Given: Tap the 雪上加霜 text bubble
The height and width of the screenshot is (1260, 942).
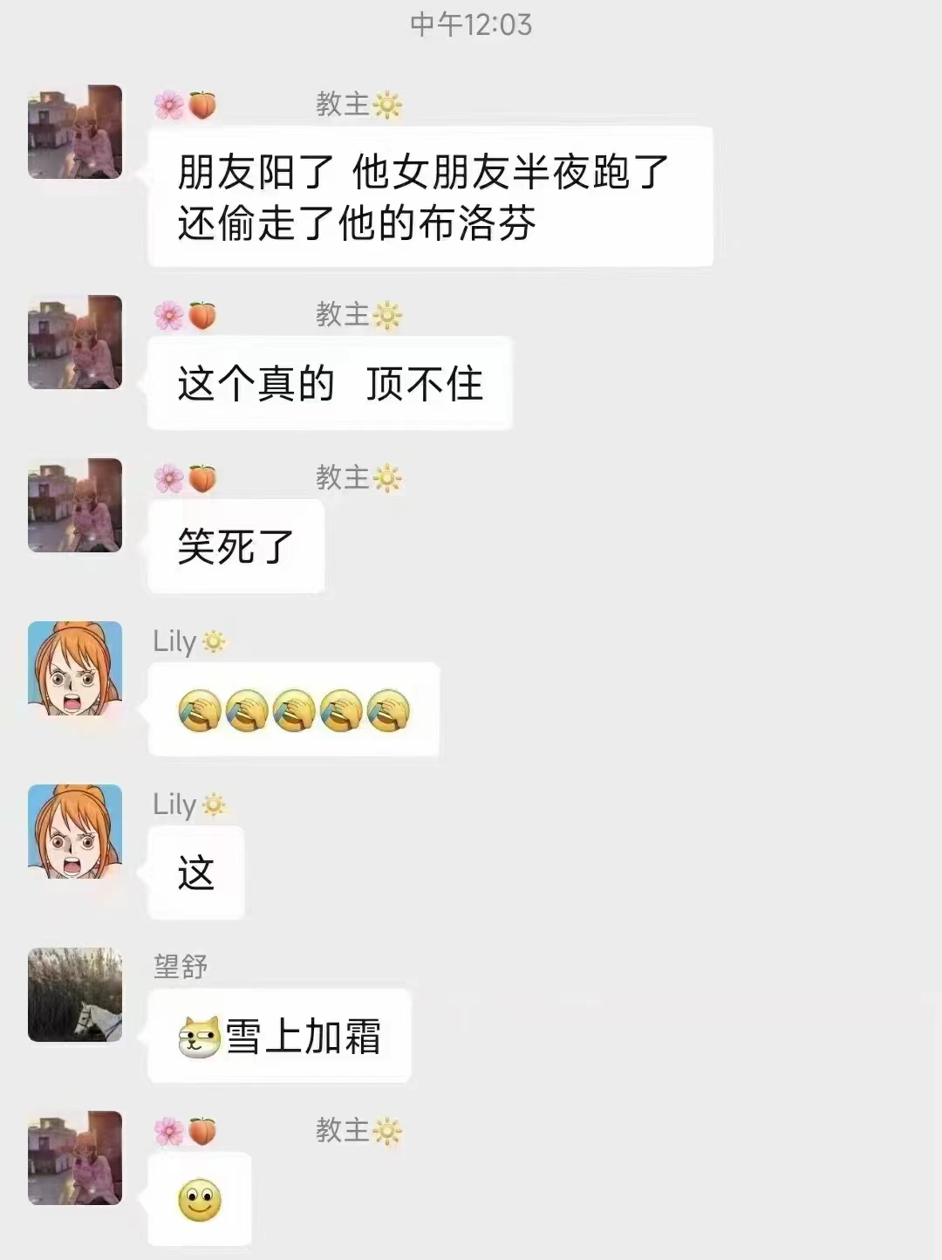Looking at the screenshot, I should point(279,1036).
